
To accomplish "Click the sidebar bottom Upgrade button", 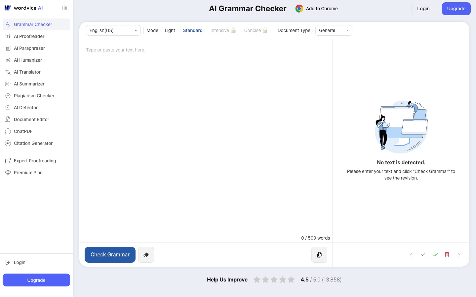I will (x=36, y=280).
